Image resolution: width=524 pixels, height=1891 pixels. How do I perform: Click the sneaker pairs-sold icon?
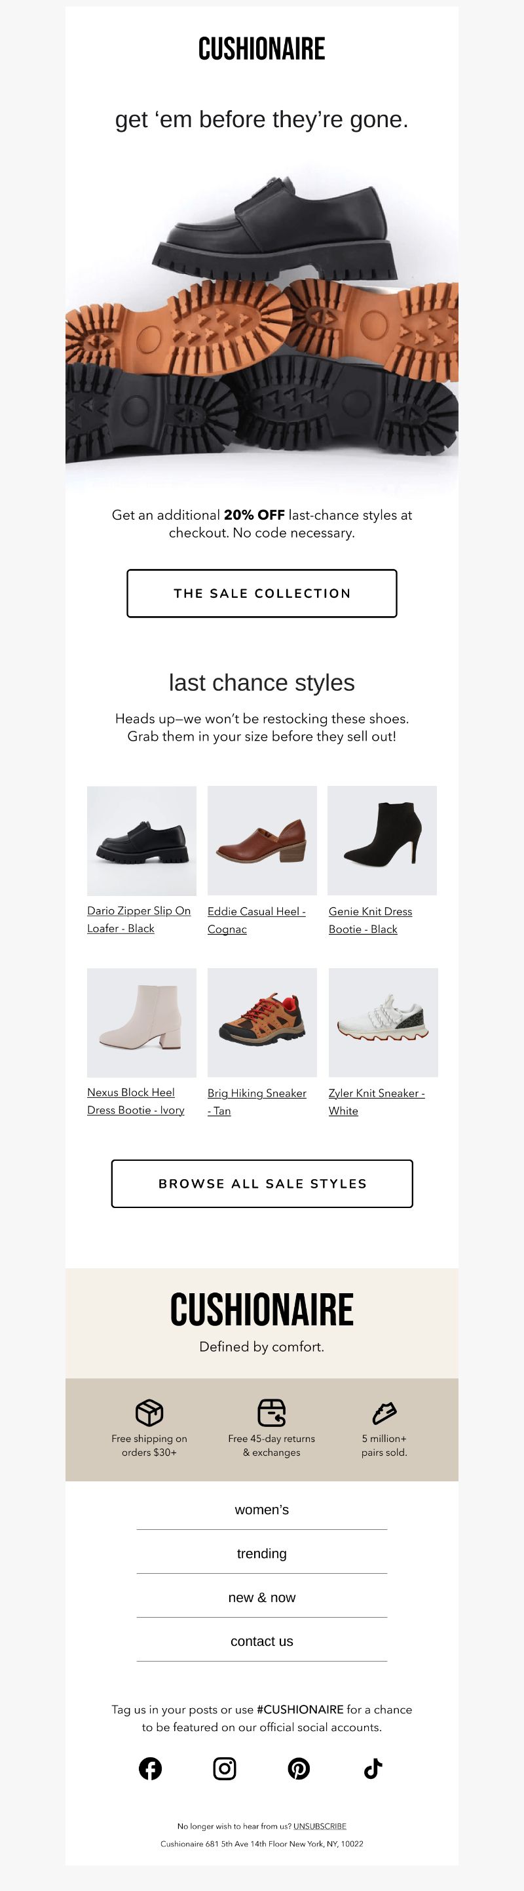coord(384,1412)
